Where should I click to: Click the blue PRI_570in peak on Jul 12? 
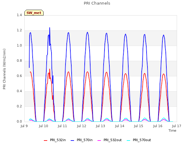(87, 33)
